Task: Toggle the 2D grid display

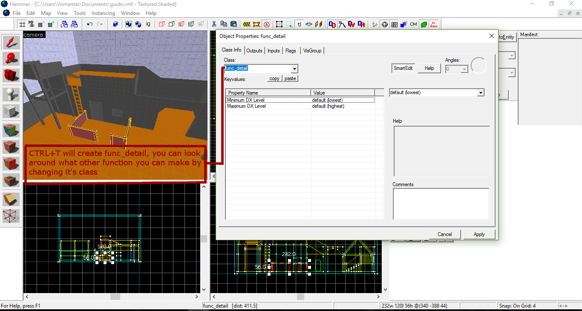Action: (21, 24)
